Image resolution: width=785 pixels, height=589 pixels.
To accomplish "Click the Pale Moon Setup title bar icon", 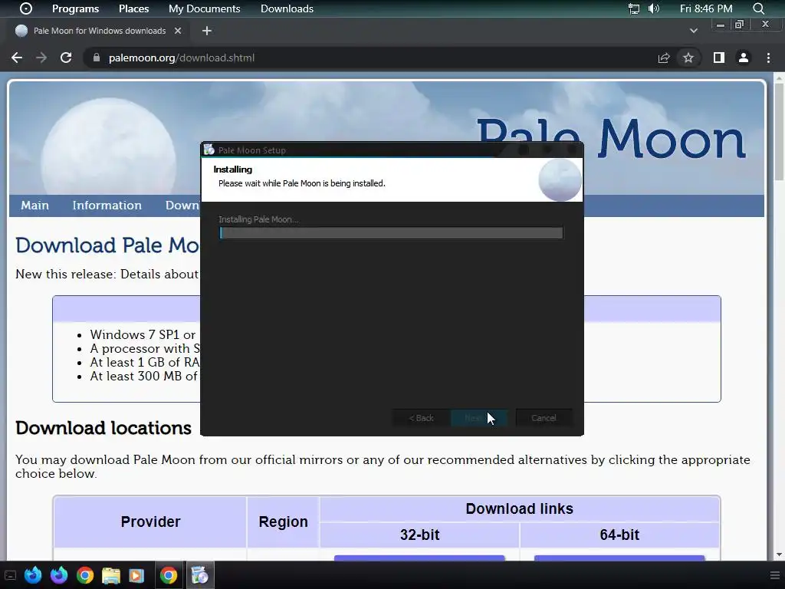I will (209, 150).
